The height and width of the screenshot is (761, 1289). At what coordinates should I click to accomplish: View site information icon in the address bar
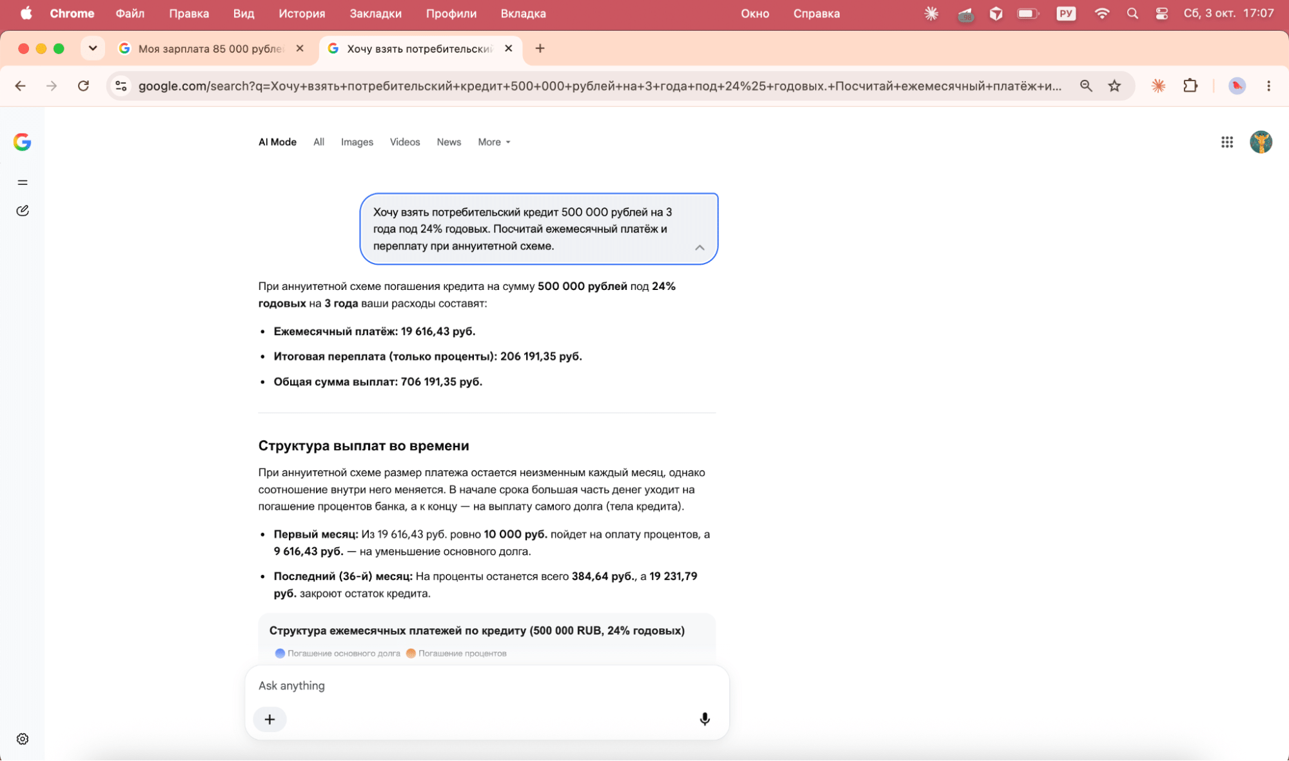[121, 86]
